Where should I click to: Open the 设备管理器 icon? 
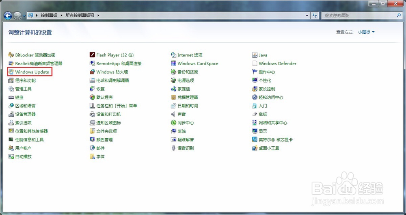11,114
